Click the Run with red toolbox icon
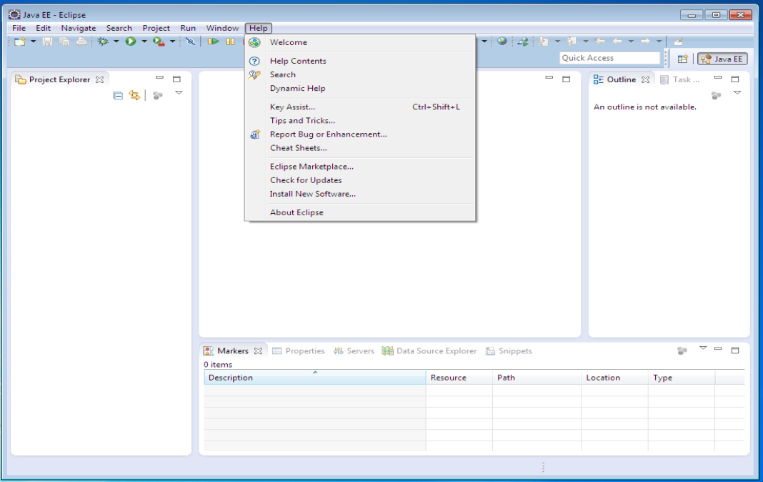 coord(158,42)
